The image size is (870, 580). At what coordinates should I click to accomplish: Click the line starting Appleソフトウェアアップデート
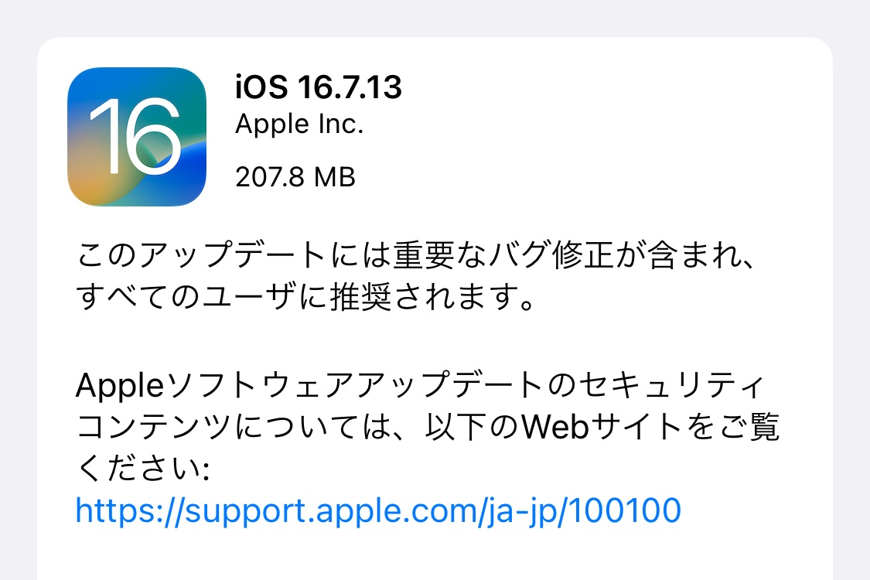420,385
